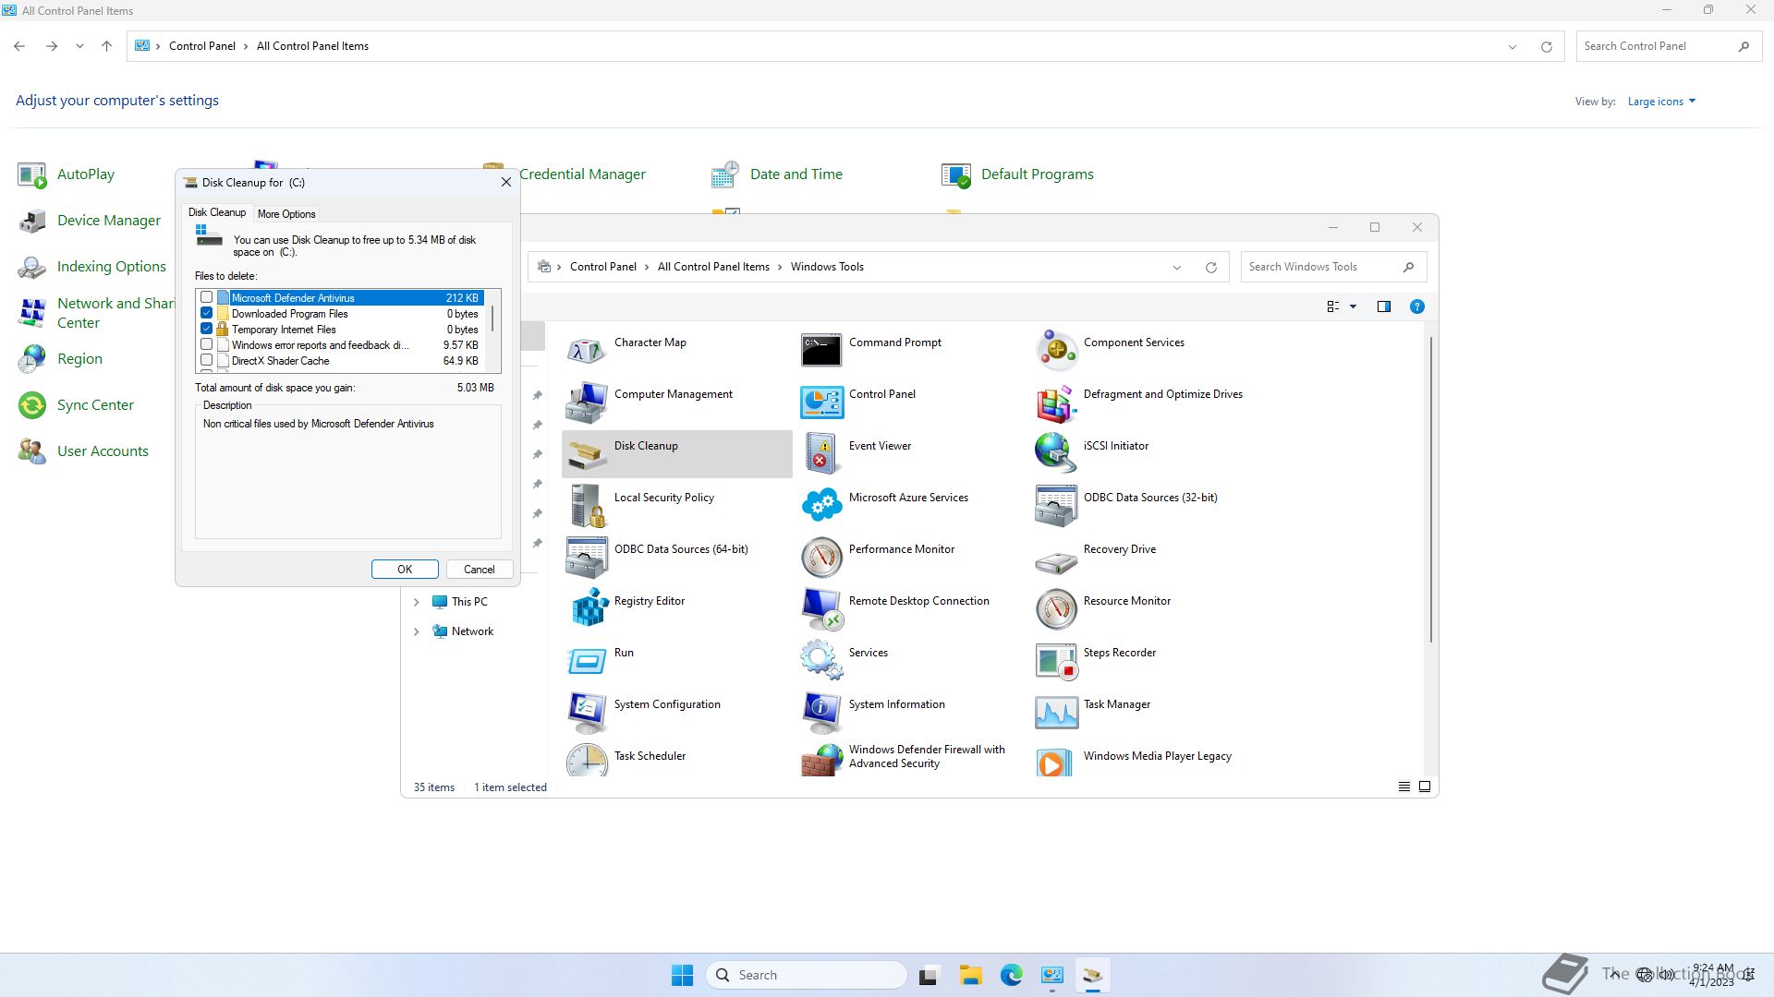Open Services tool icon
1774x997 pixels.
tap(821, 661)
